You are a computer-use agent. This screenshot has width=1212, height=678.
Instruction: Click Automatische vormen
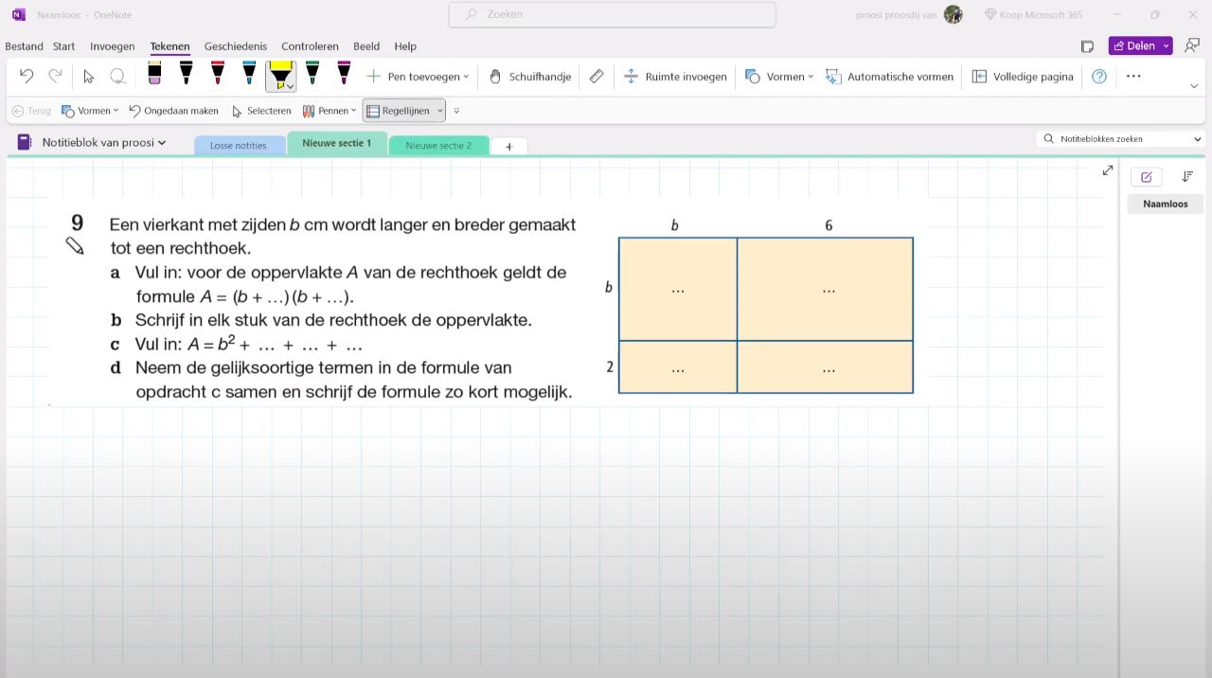(889, 77)
